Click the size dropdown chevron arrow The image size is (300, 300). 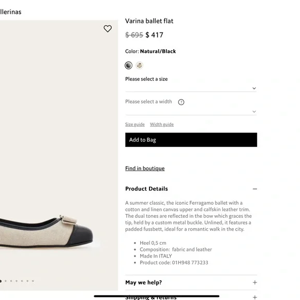click(x=254, y=88)
